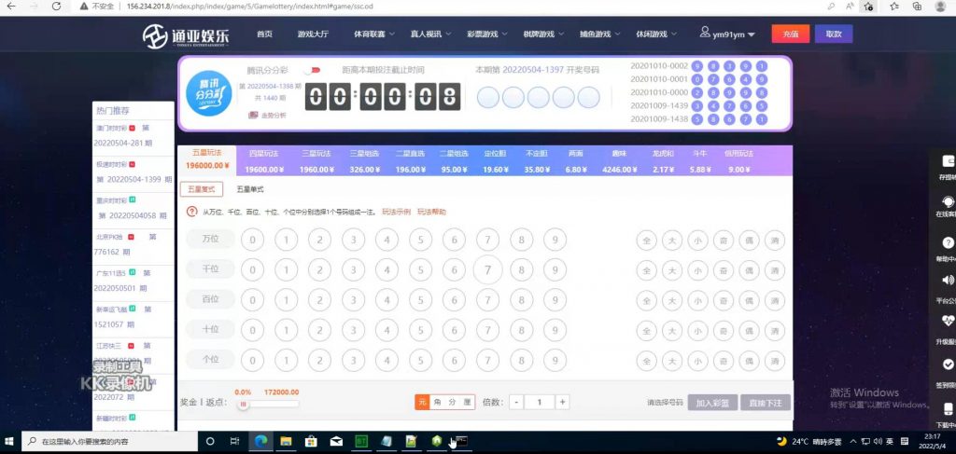Open Mail app from the taskbar
956x454 pixels.
tap(336, 441)
